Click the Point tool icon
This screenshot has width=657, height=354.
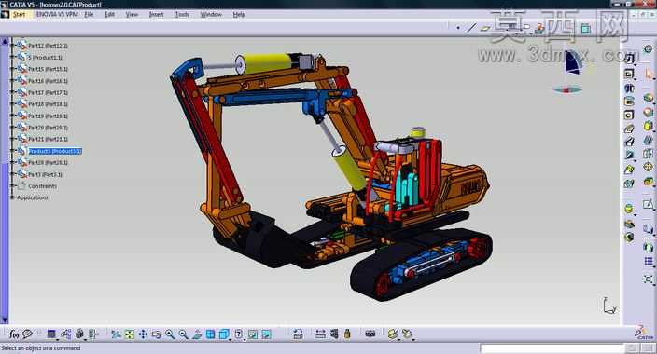pyautogui.click(x=458, y=28)
